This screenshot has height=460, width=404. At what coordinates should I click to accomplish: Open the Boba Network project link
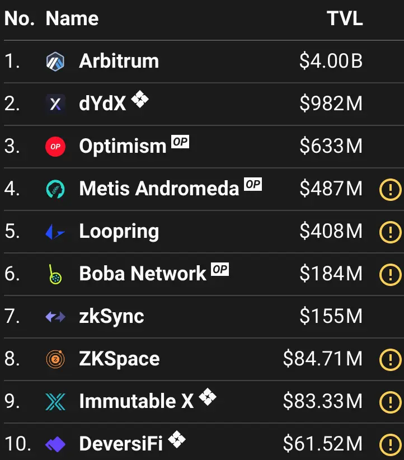click(143, 274)
